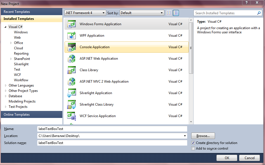This screenshot has height=165, width=265.
Task: Open the Sort by Default dropdown
Action: click(x=142, y=13)
